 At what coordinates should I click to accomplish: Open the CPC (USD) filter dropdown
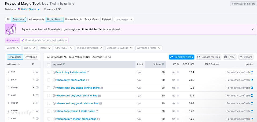pyautogui.click(x=64, y=48)
